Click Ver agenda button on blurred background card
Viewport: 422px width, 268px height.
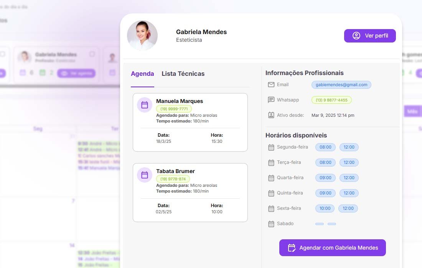pyautogui.click(x=76, y=73)
